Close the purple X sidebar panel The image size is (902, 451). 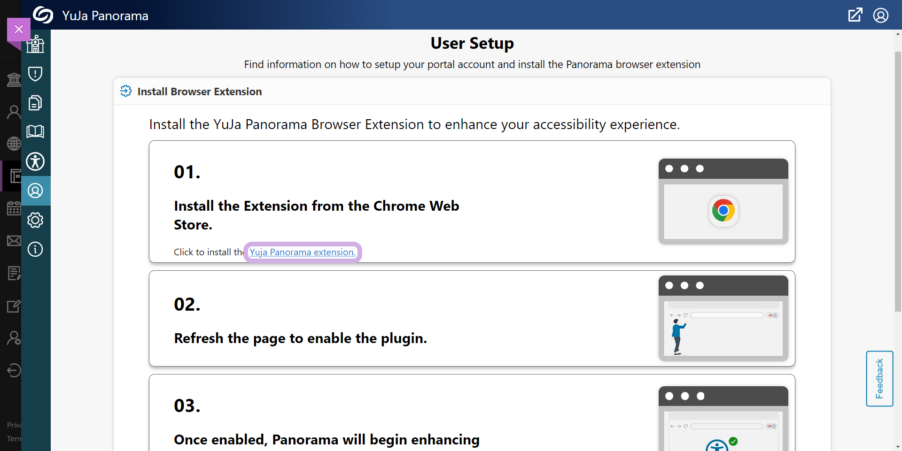pos(19,29)
